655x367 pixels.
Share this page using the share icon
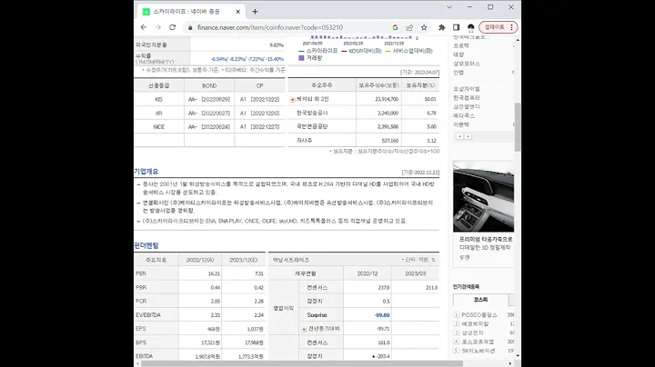click(409, 27)
